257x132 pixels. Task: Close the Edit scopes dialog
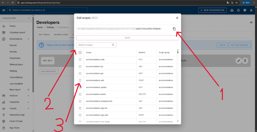(177, 18)
